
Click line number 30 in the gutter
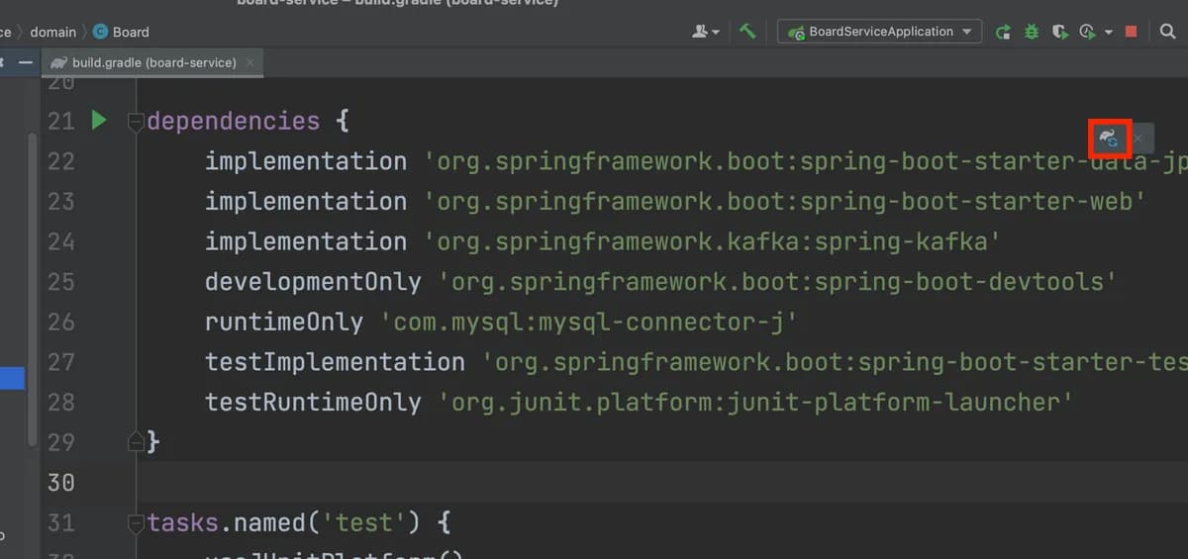(60, 482)
